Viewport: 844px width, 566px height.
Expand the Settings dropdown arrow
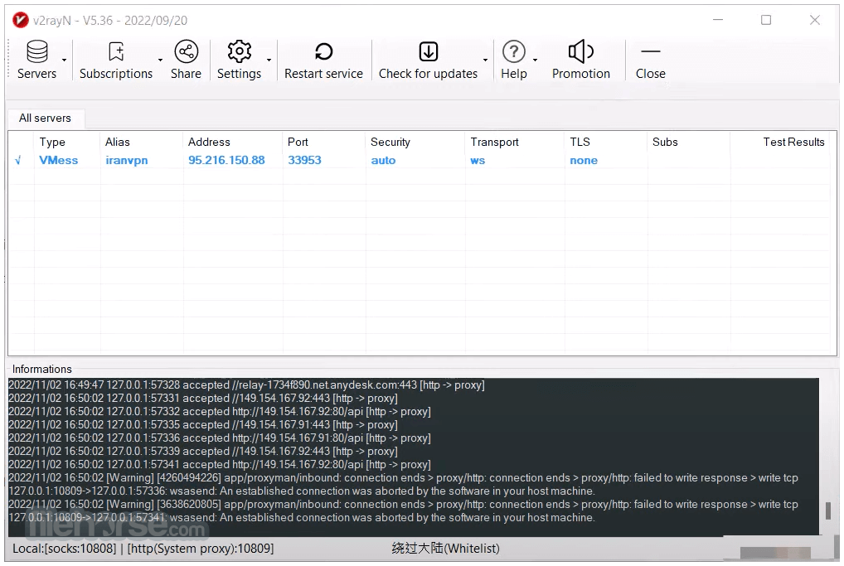coord(269,60)
